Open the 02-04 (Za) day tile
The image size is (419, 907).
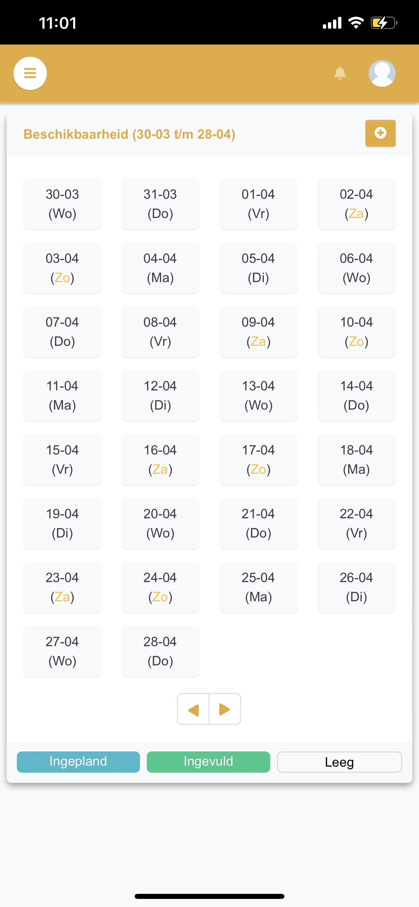[x=356, y=204]
